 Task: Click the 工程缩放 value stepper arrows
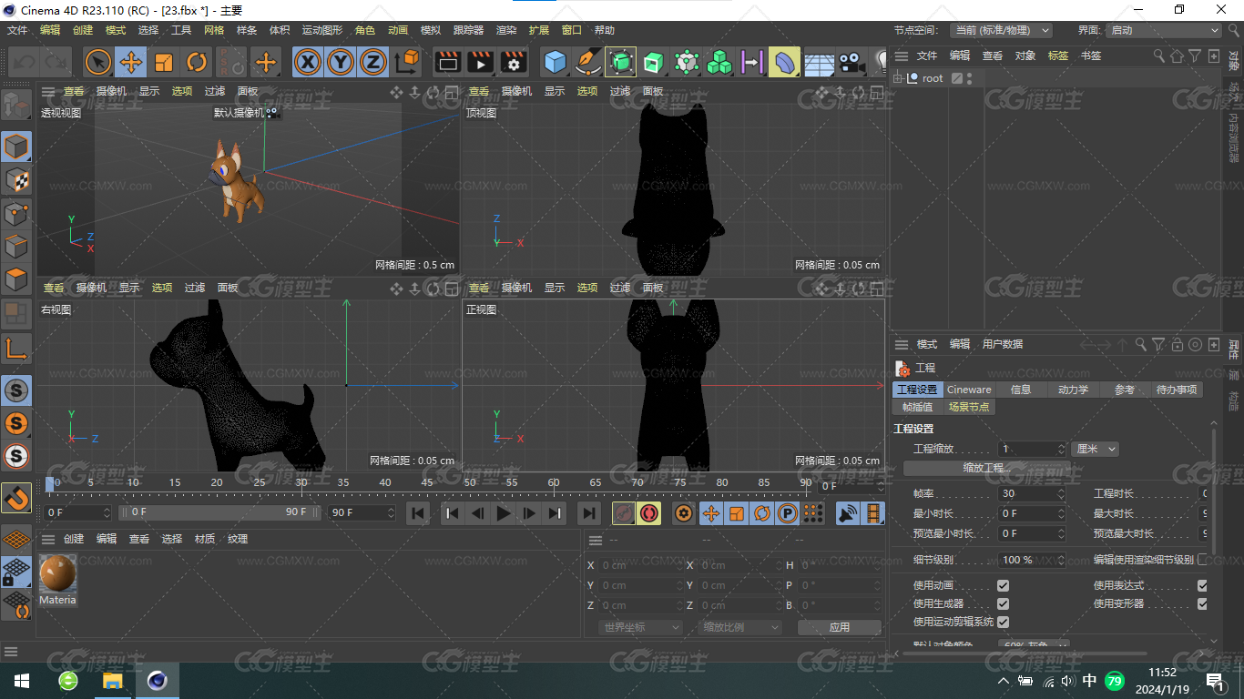(x=1061, y=449)
